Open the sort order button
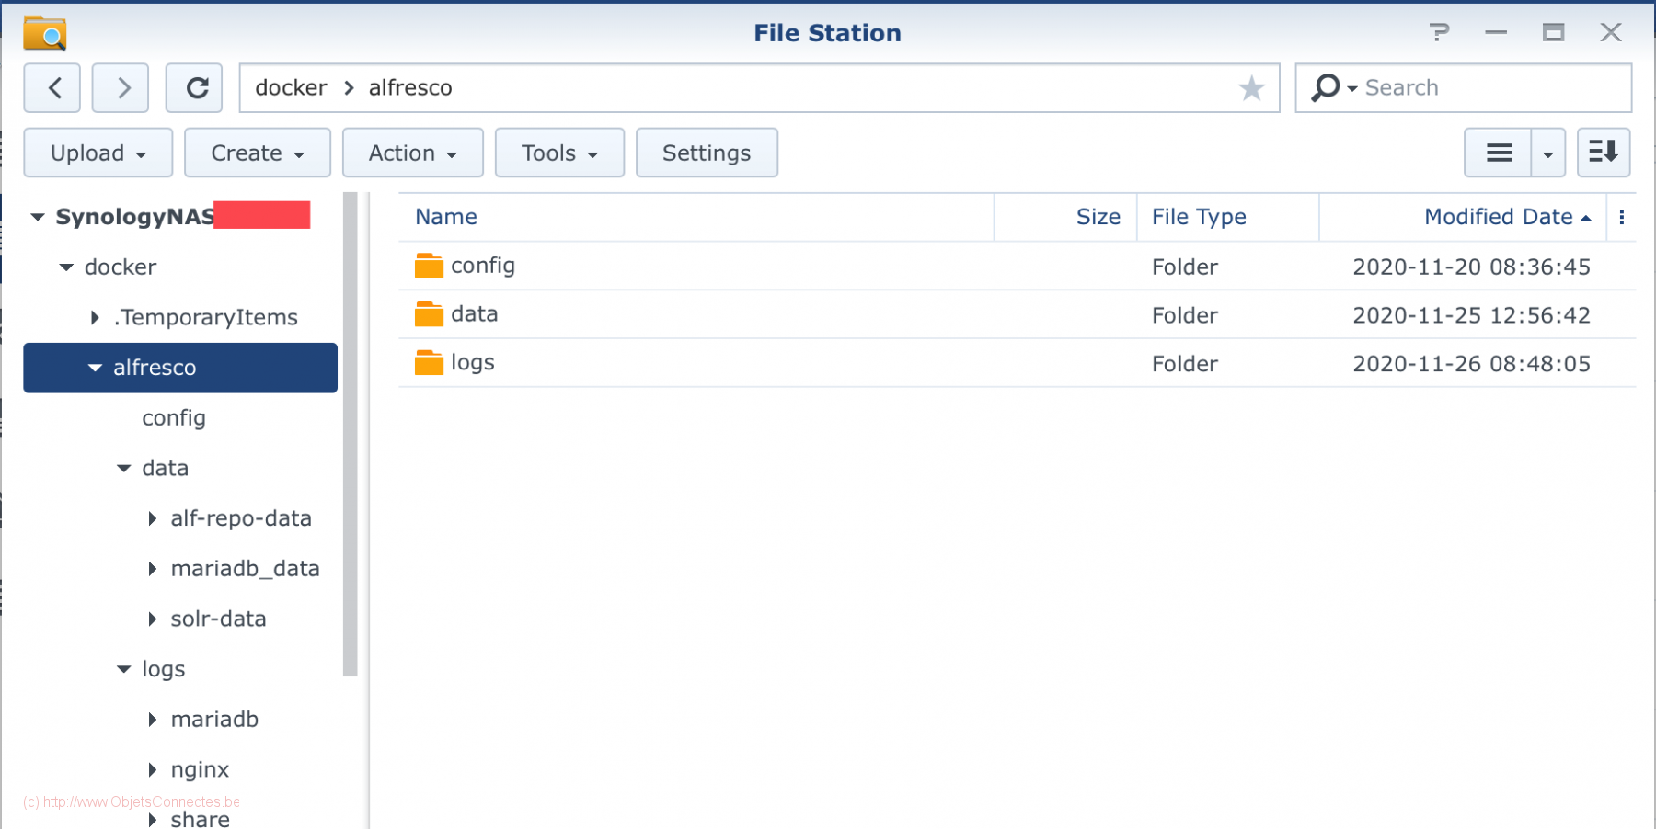 (x=1604, y=153)
